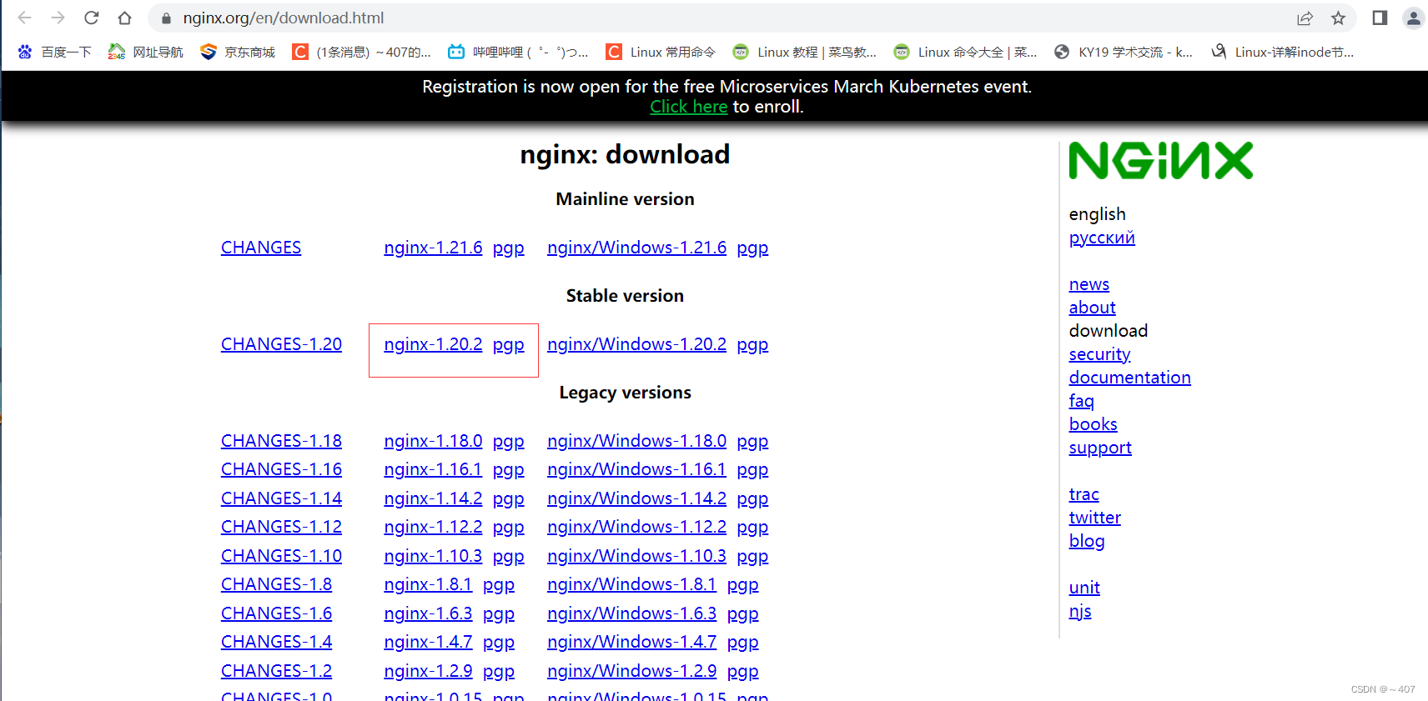Open CHANGES-1.10 link
The width and height of the screenshot is (1428, 701).
pos(281,556)
